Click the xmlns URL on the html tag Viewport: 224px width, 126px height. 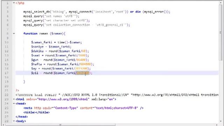63,99
